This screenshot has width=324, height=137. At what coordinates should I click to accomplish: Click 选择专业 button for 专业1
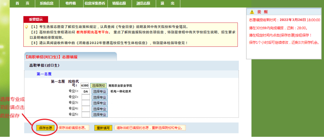point(100,91)
